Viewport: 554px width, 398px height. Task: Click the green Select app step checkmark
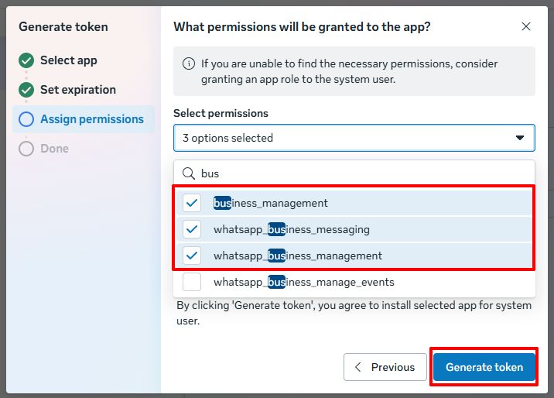(26, 60)
